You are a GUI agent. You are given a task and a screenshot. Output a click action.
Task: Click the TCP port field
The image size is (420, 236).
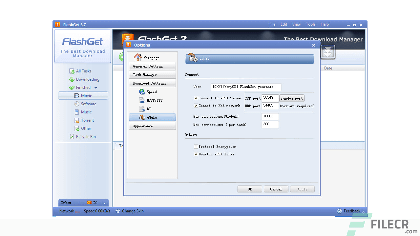(270, 98)
